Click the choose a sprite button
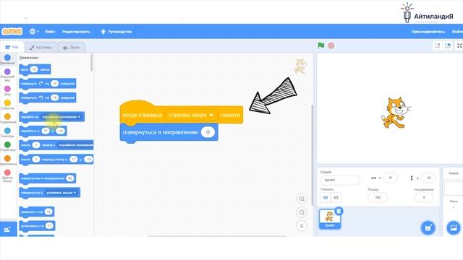 click(x=428, y=228)
